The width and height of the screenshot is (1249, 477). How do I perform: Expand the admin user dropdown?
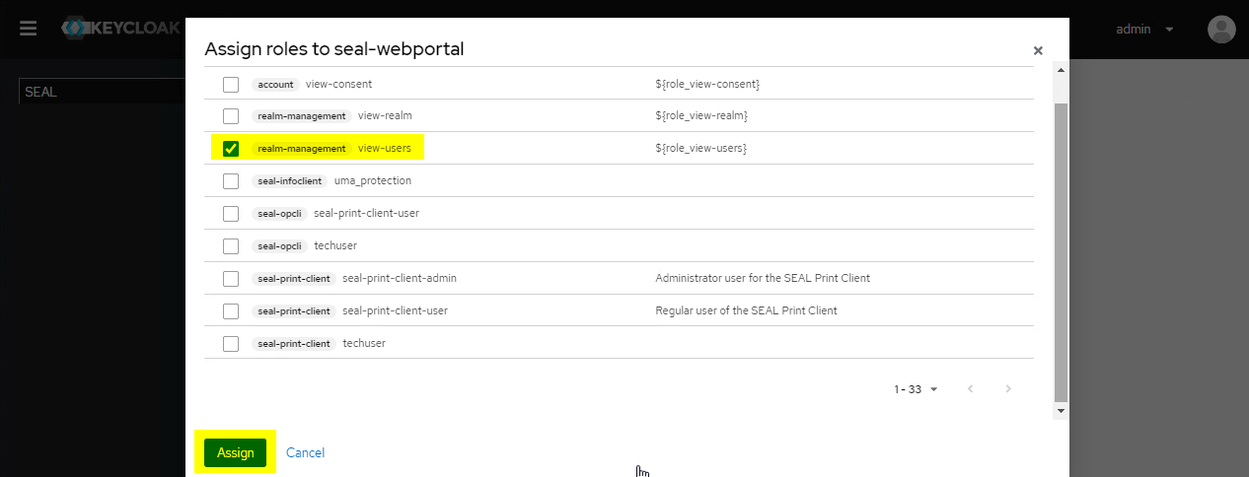[x=1144, y=30]
